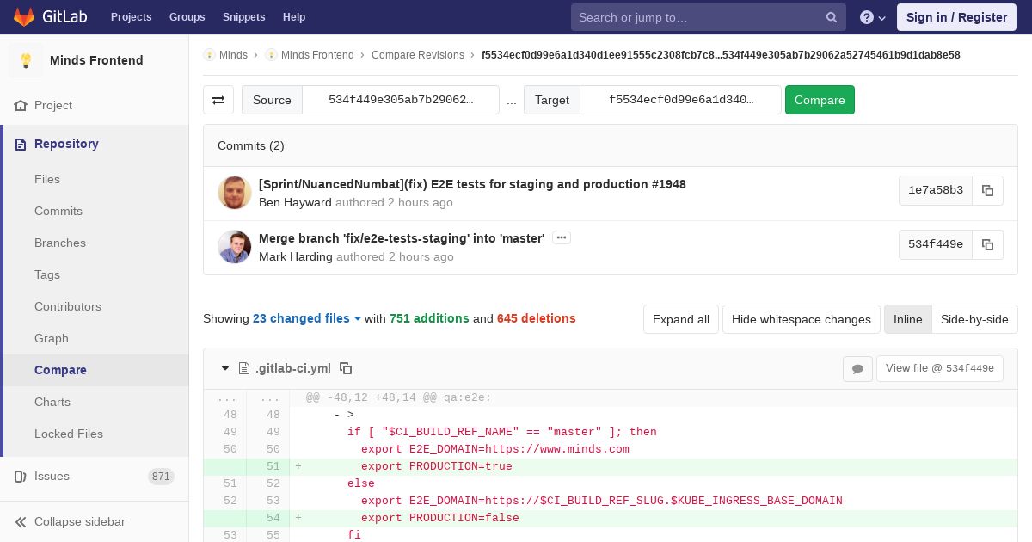Click the search magnifier icon
1032x542 pixels.
pos(832,17)
